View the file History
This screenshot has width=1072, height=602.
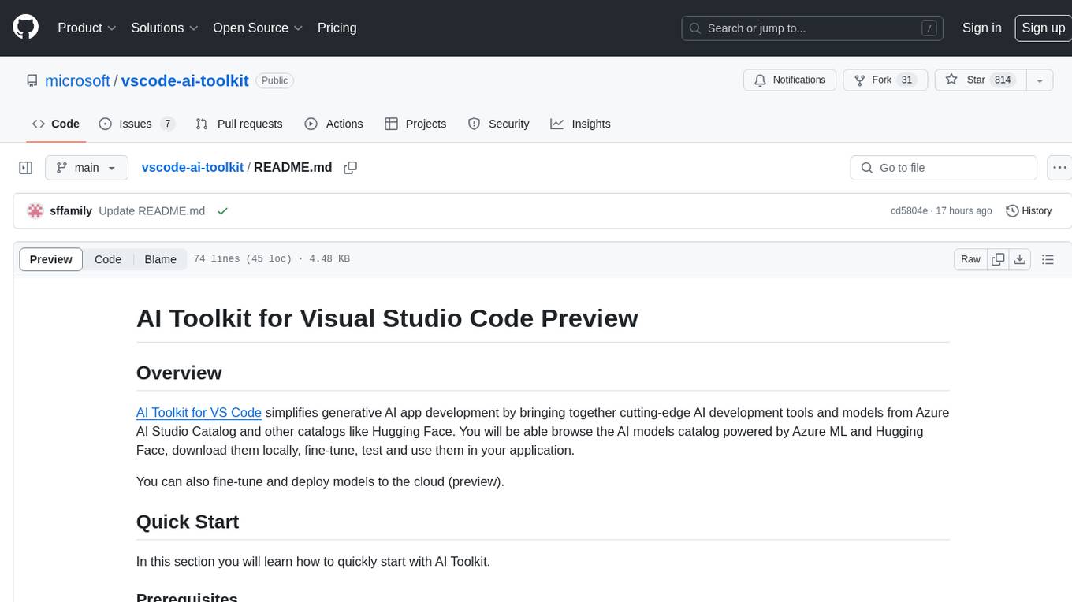pyautogui.click(x=1029, y=211)
